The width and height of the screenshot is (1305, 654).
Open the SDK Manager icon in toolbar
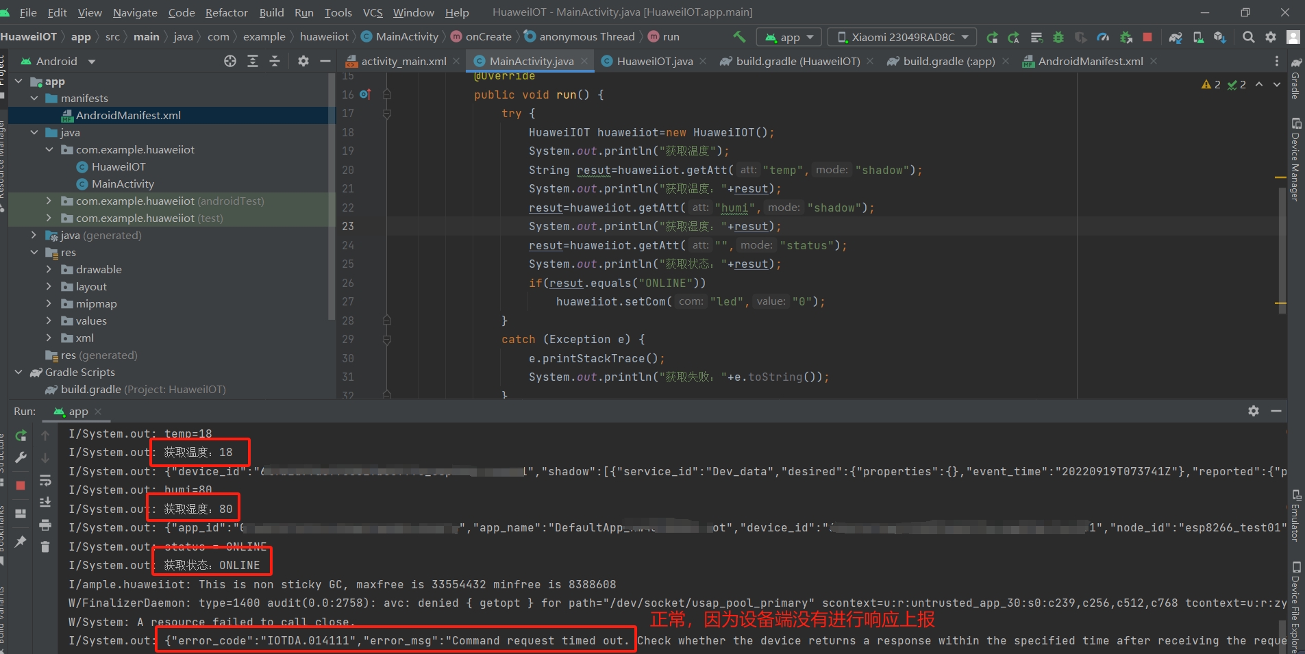1220,37
